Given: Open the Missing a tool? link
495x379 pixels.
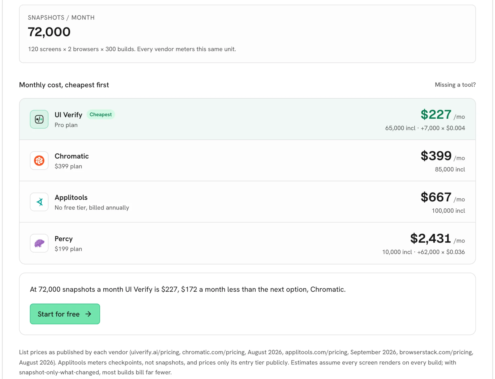Looking at the screenshot, I should (x=455, y=85).
